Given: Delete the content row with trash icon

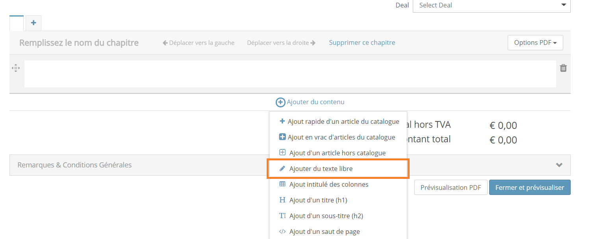Looking at the screenshot, I should (564, 68).
